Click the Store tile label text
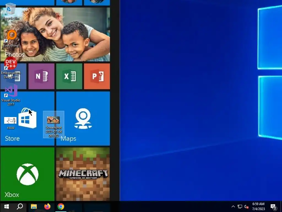The height and width of the screenshot is (212, 282). pos(12,139)
